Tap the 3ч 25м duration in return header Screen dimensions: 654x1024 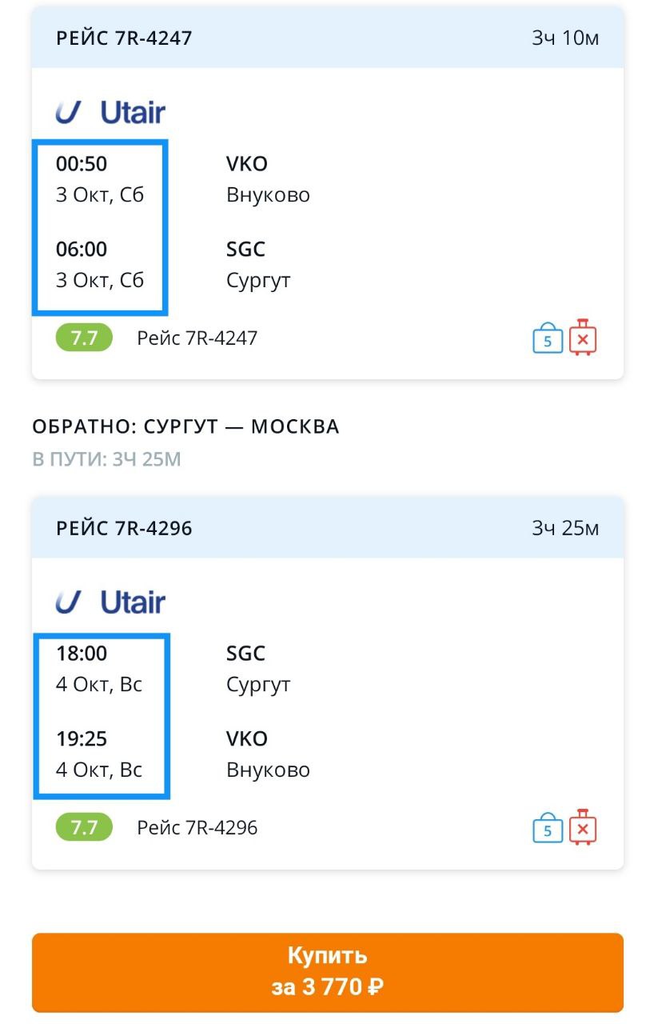(x=565, y=528)
